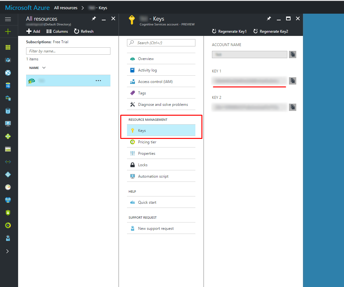Image resolution: width=344 pixels, height=287 pixels.
Task: Click All resources breadcrumb link
Action: click(x=66, y=8)
